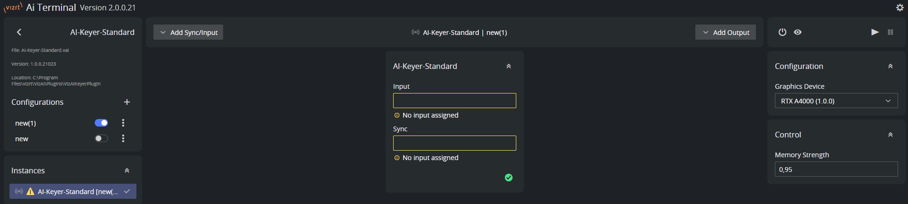
Task: Disable the new(1) configuration switch
Action: 101,123
